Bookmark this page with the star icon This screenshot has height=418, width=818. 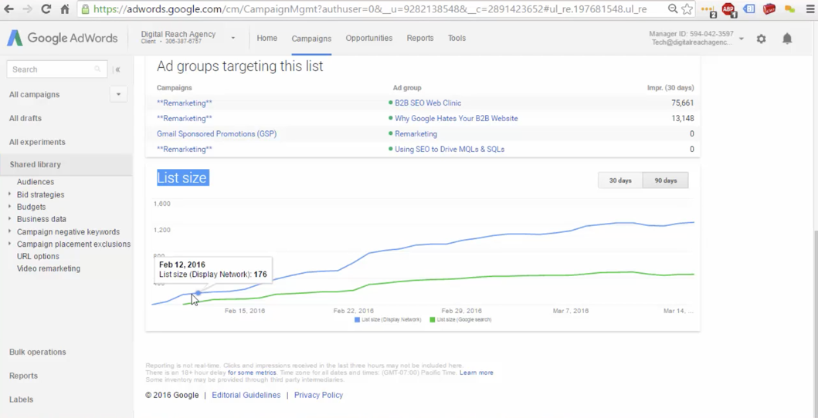tap(687, 8)
